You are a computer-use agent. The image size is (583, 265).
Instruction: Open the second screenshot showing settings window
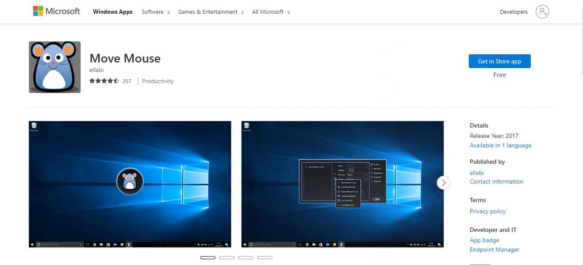click(x=342, y=184)
